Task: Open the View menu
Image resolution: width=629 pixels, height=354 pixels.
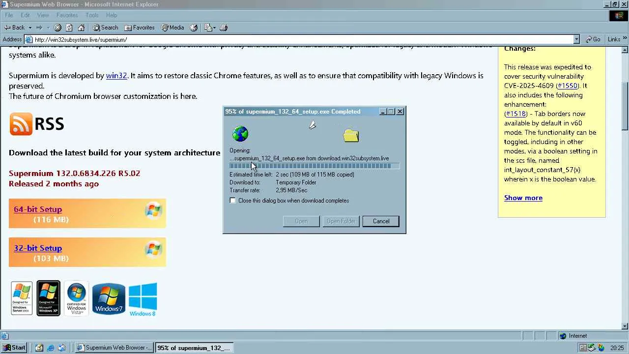Action: tap(43, 15)
